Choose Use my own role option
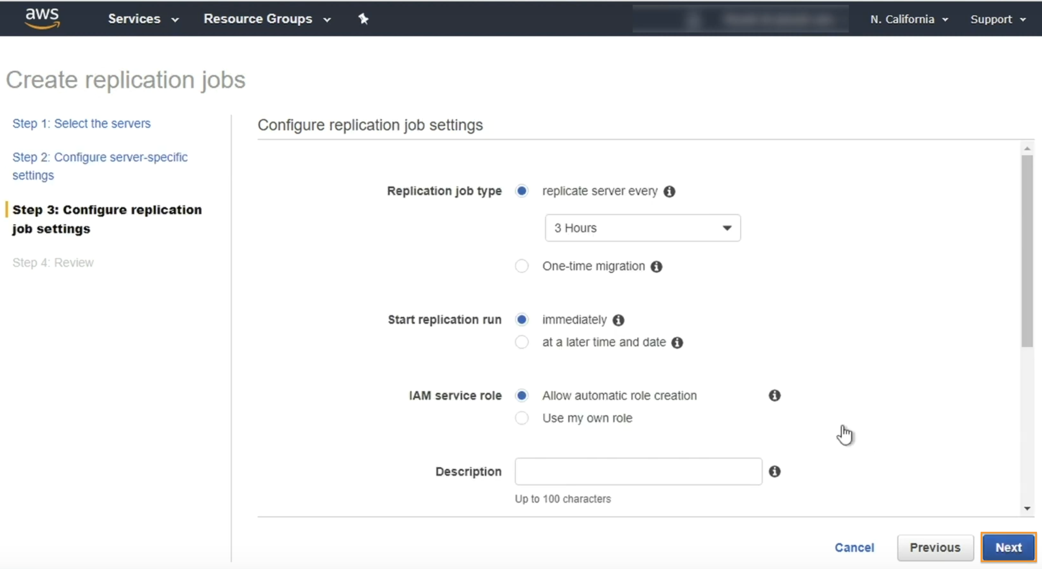1042x569 pixels. [x=521, y=418]
